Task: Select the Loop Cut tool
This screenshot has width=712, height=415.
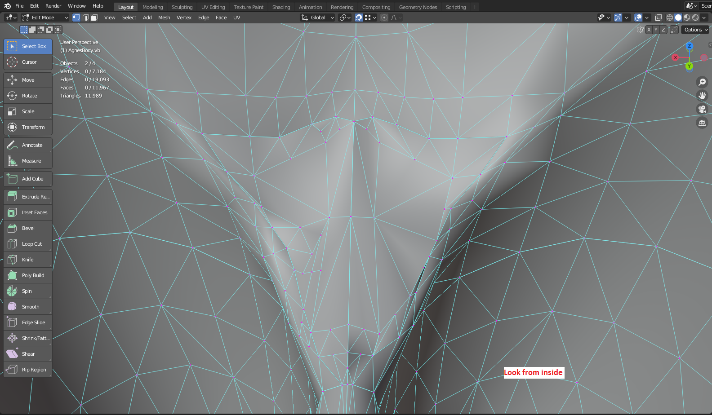Action: (28, 244)
